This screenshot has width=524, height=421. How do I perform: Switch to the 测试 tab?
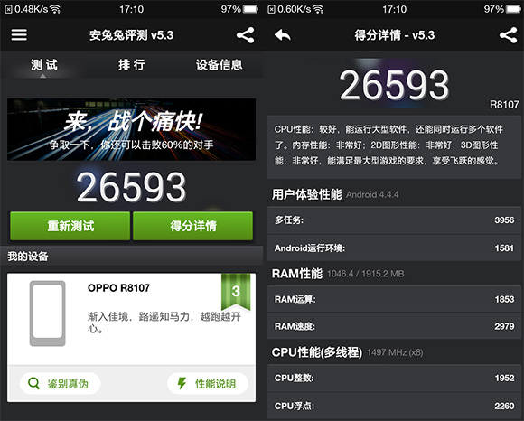43,65
